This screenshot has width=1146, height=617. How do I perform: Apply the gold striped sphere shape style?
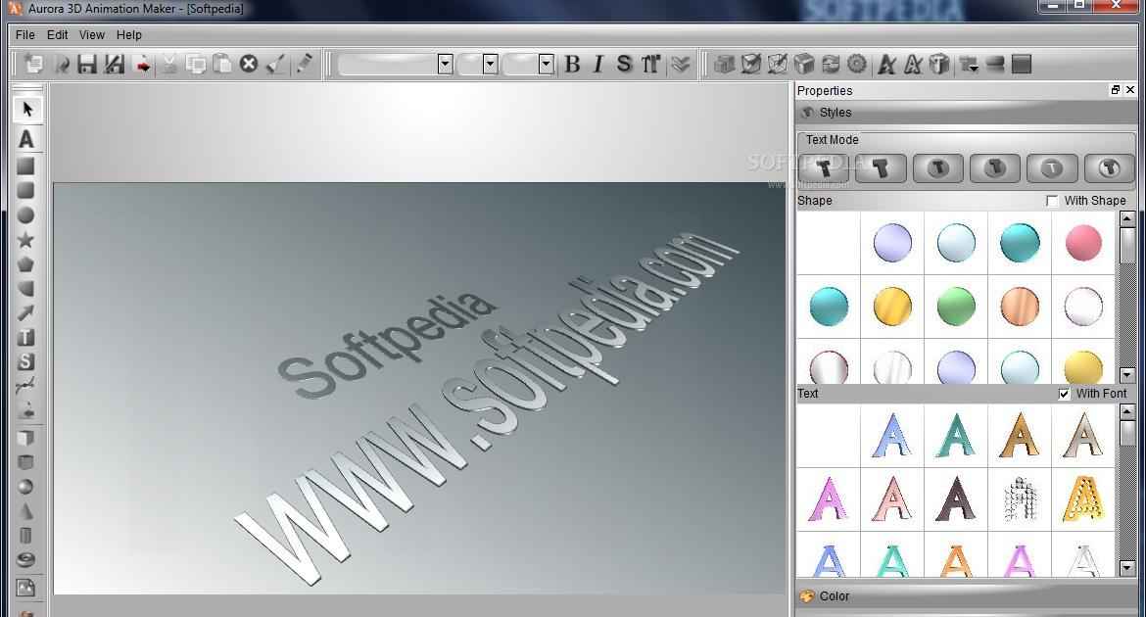coord(892,307)
